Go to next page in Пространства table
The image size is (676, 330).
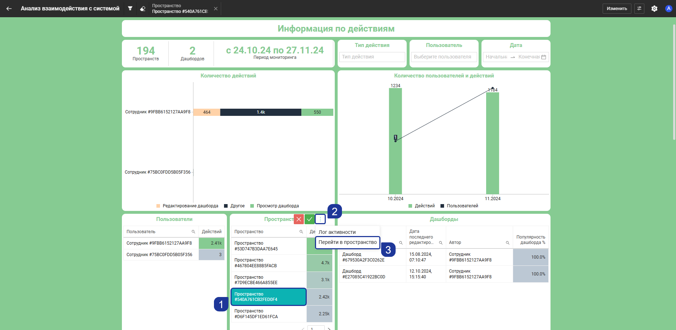point(329,329)
